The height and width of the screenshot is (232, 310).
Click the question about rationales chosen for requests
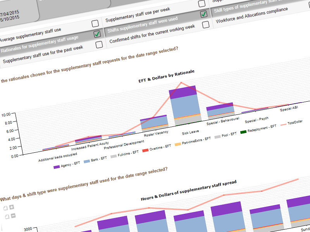90,65
